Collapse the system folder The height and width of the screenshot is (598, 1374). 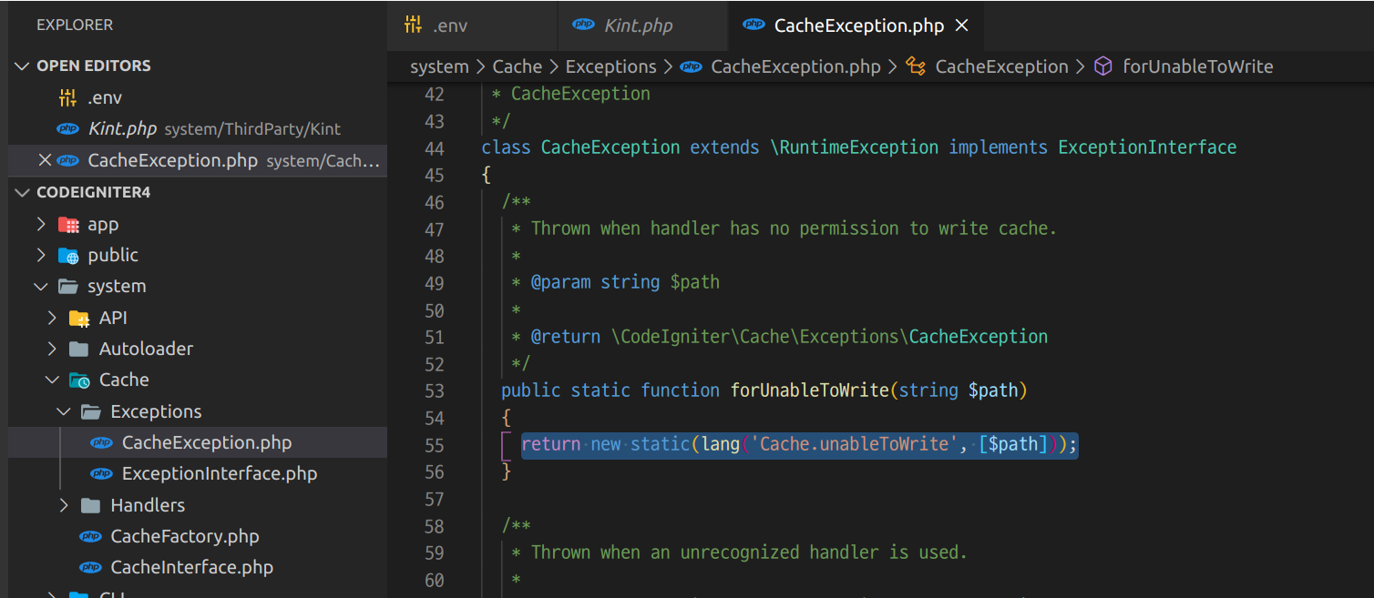pyautogui.click(x=41, y=286)
